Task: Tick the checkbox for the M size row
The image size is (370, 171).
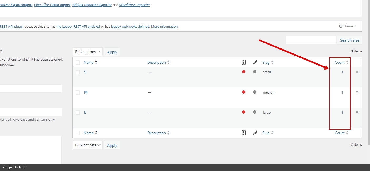Action: [78, 92]
